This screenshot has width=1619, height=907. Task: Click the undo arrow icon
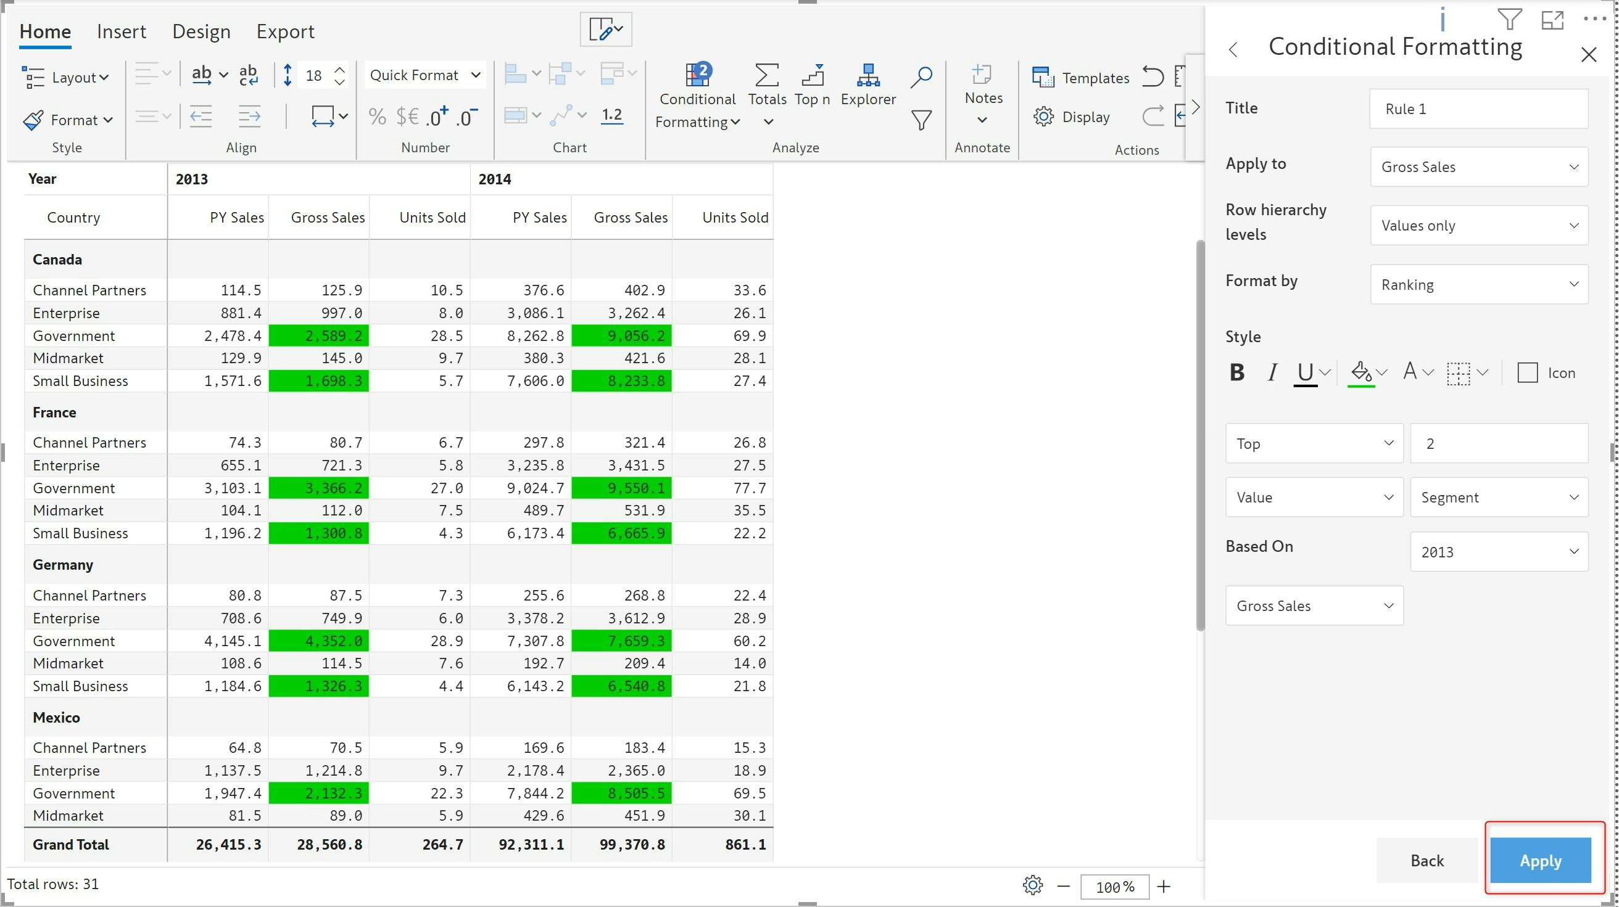(x=1152, y=76)
